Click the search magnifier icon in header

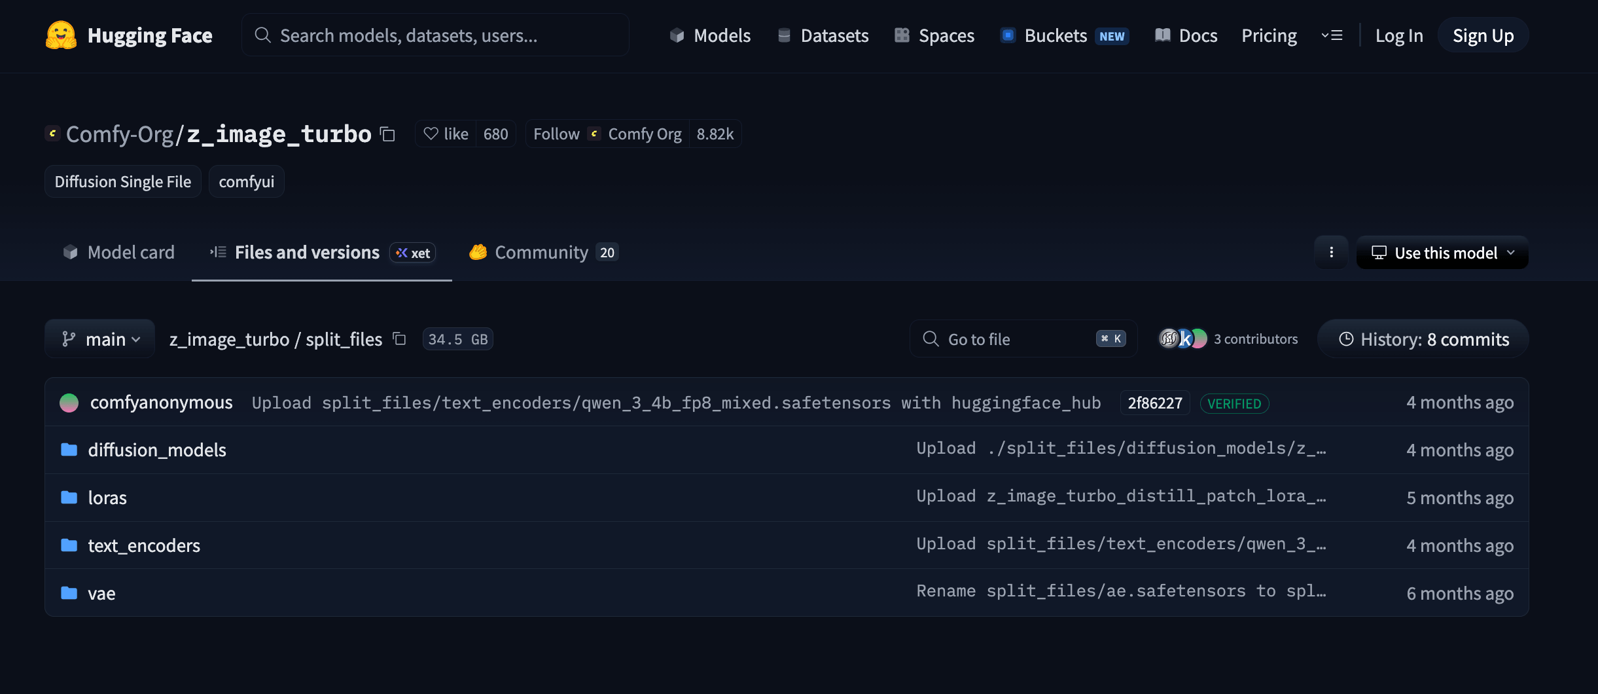pyautogui.click(x=262, y=35)
